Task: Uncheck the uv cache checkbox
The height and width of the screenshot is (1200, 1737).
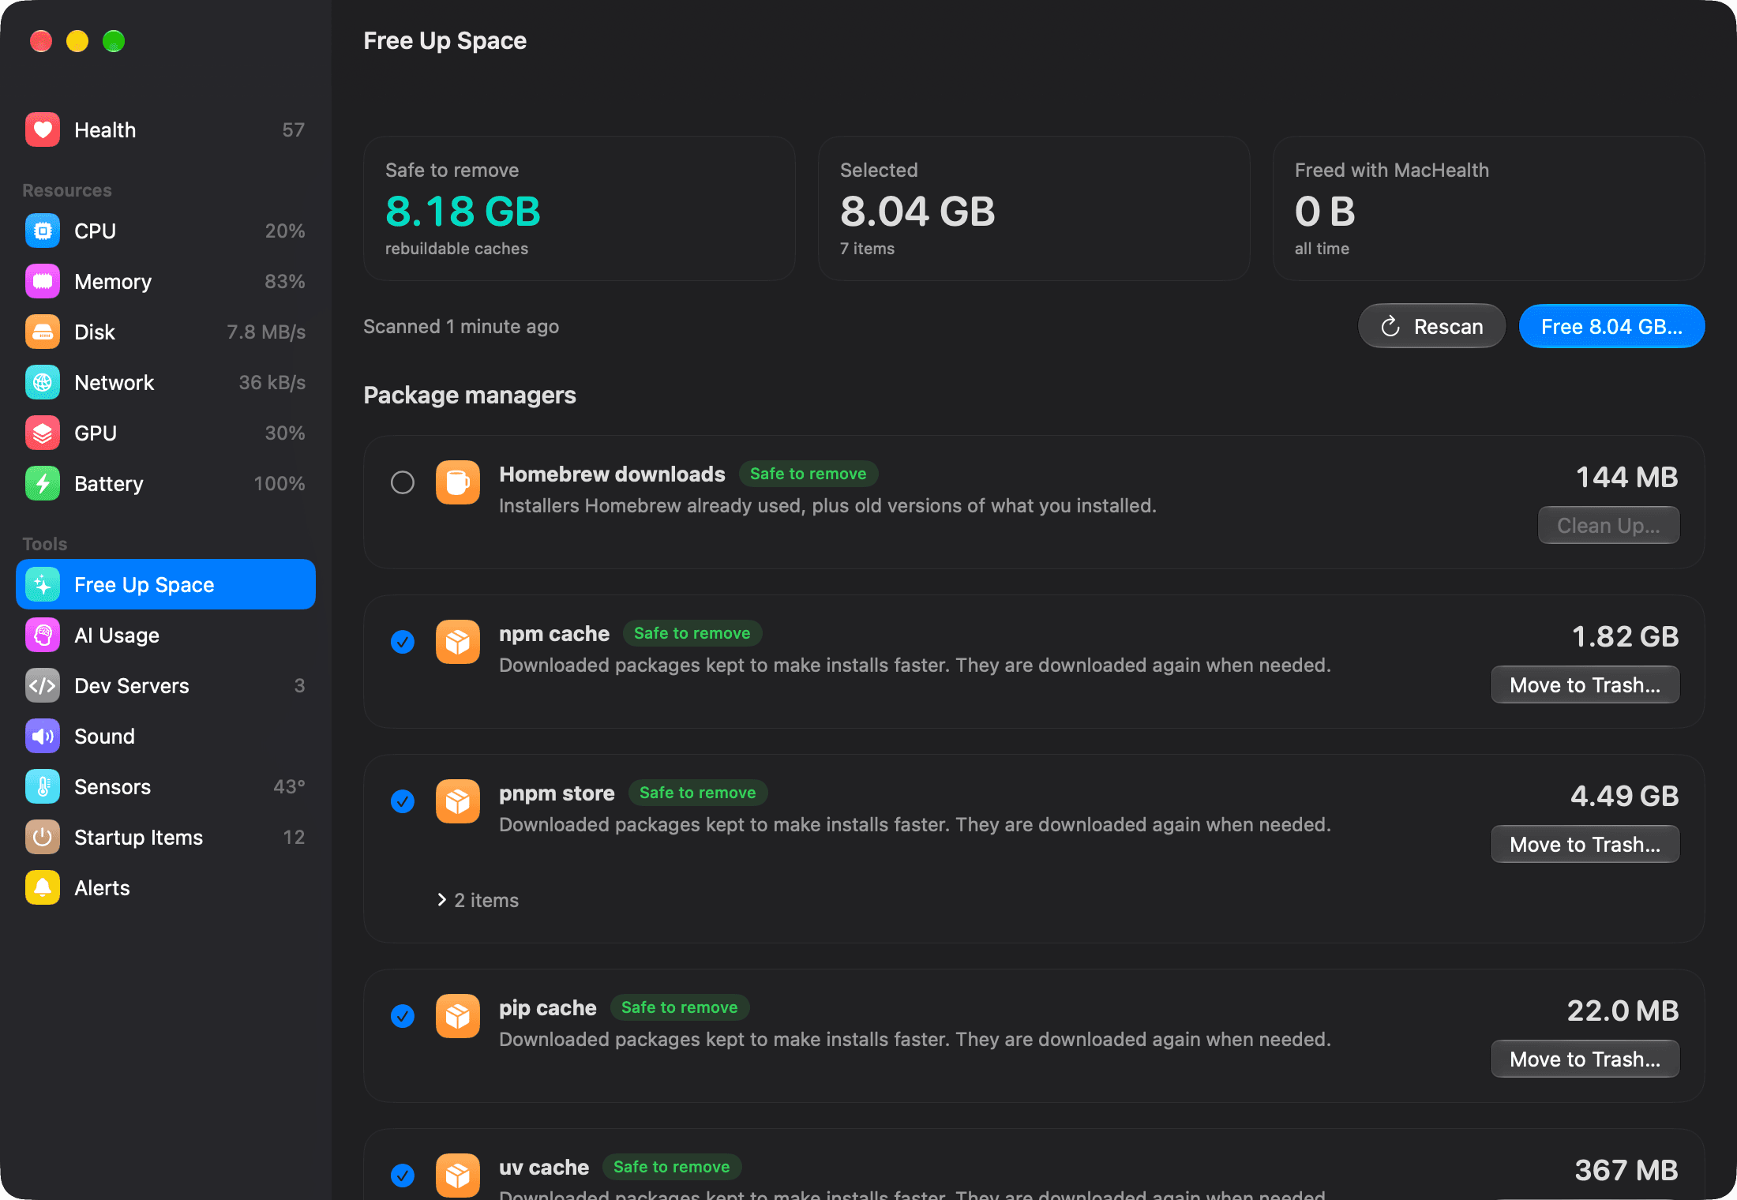Action: (403, 1176)
